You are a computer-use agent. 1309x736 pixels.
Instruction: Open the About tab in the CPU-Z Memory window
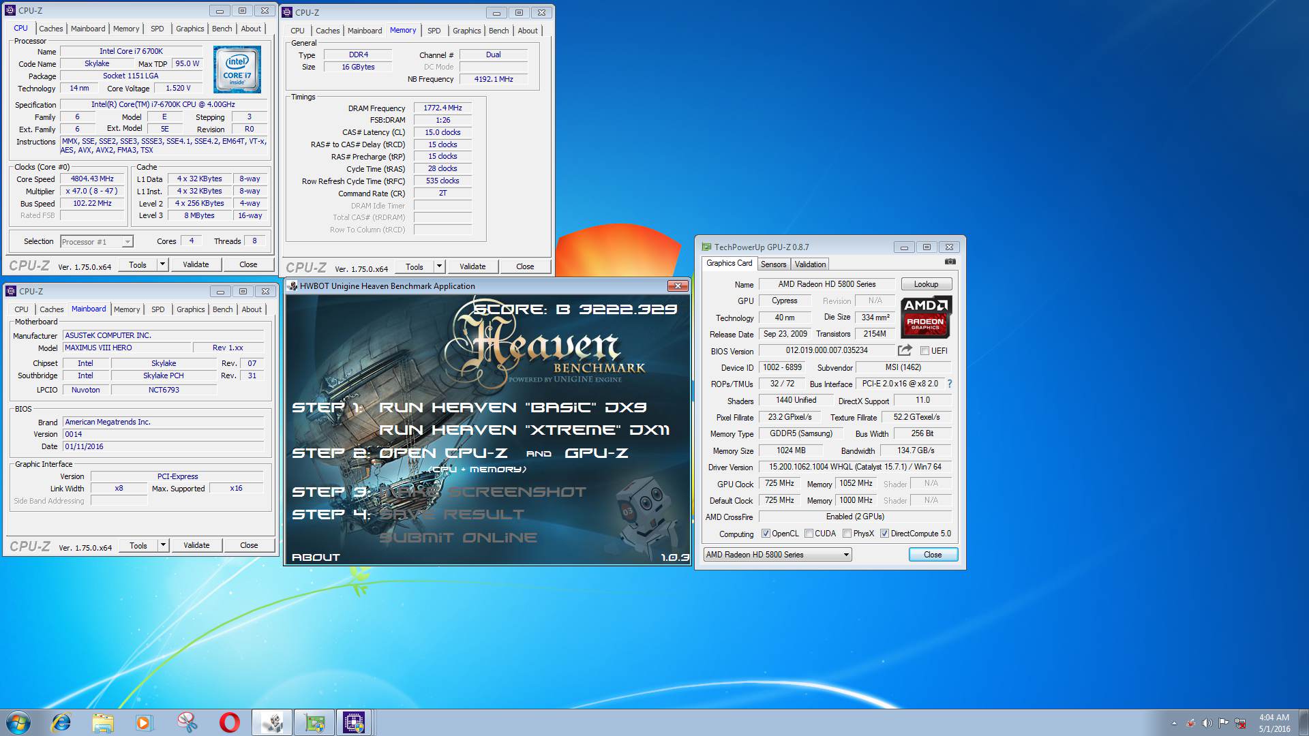pyautogui.click(x=527, y=31)
